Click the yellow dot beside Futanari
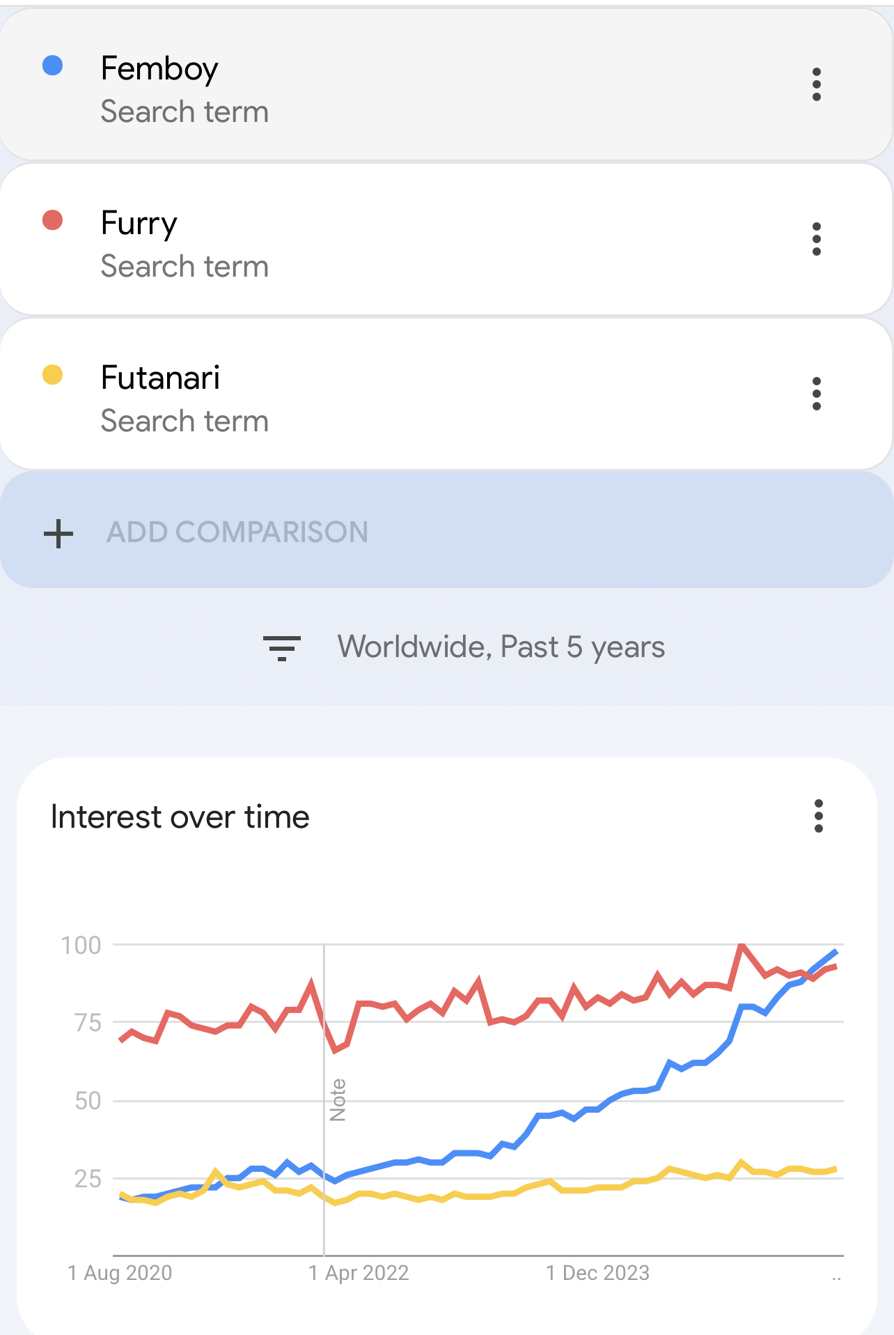The height and width of the screenshot is (1335, 894). [53, 376]
